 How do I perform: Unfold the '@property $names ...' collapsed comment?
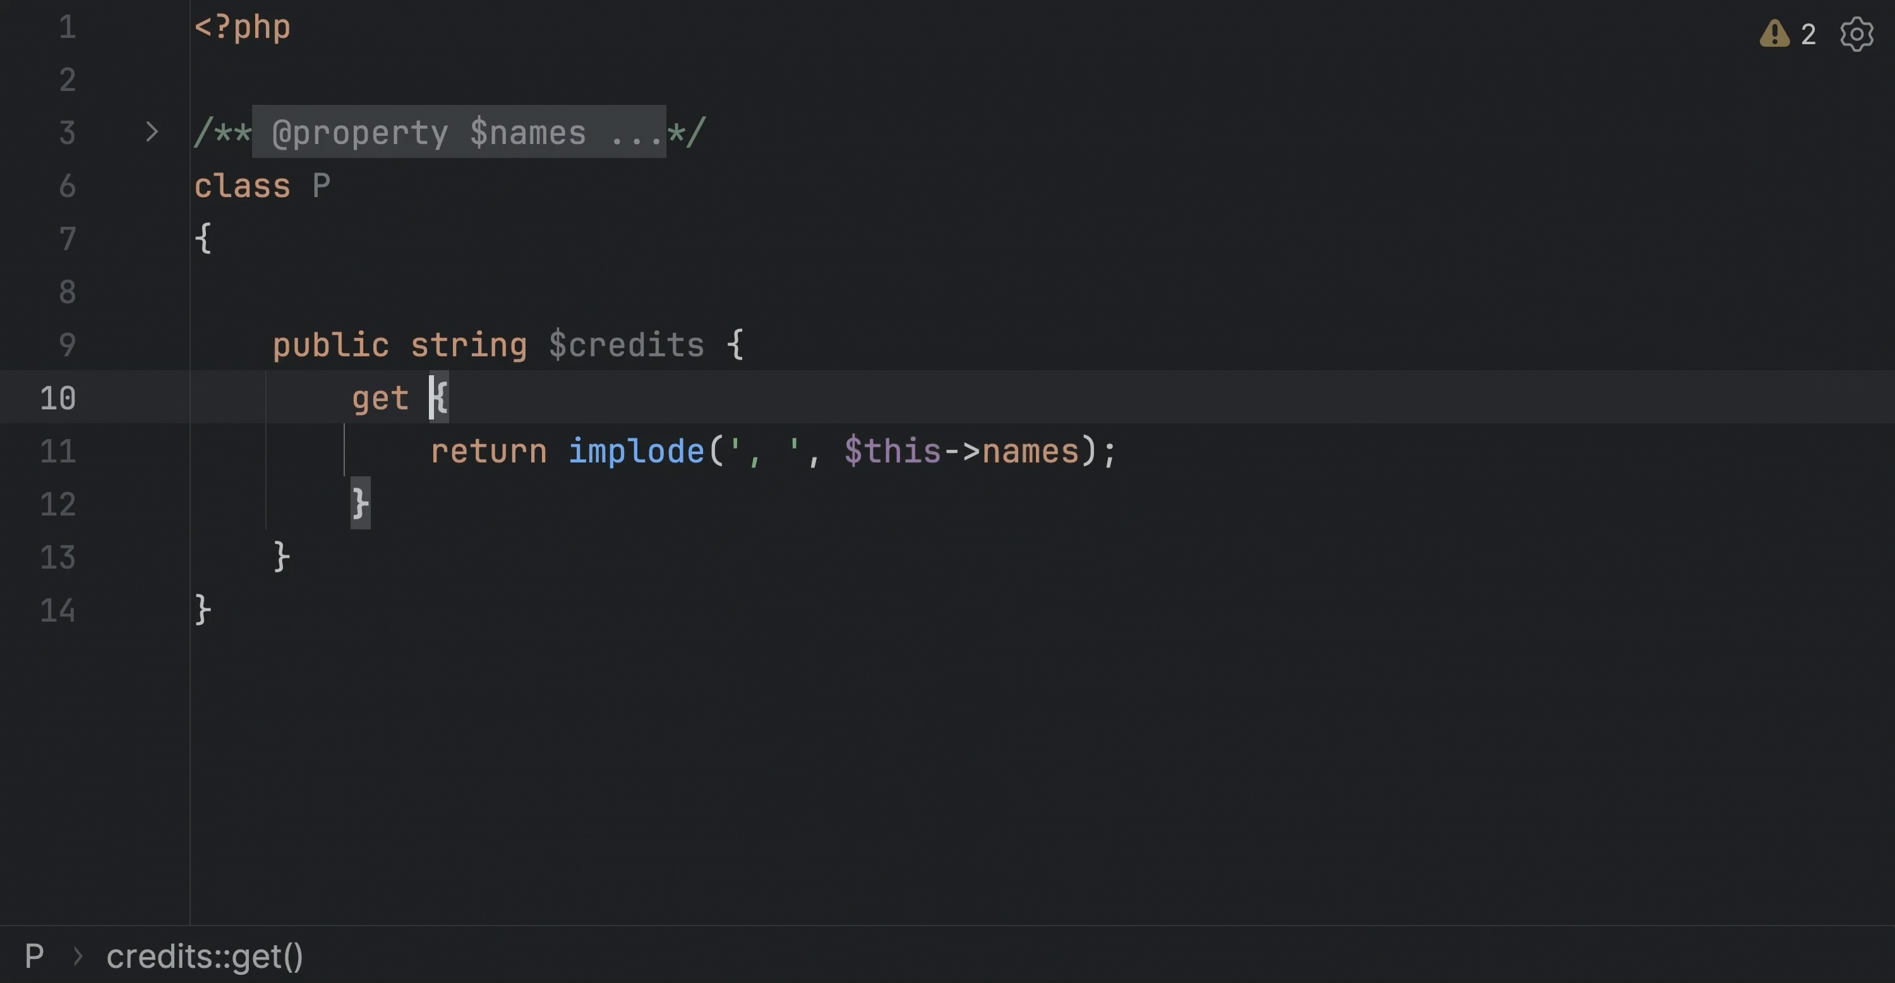(x=459, y=133)
